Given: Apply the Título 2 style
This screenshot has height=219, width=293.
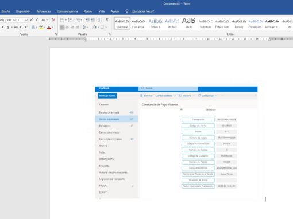Looking at the screenshot, I should pyautogui.click(x=172, y=24).
